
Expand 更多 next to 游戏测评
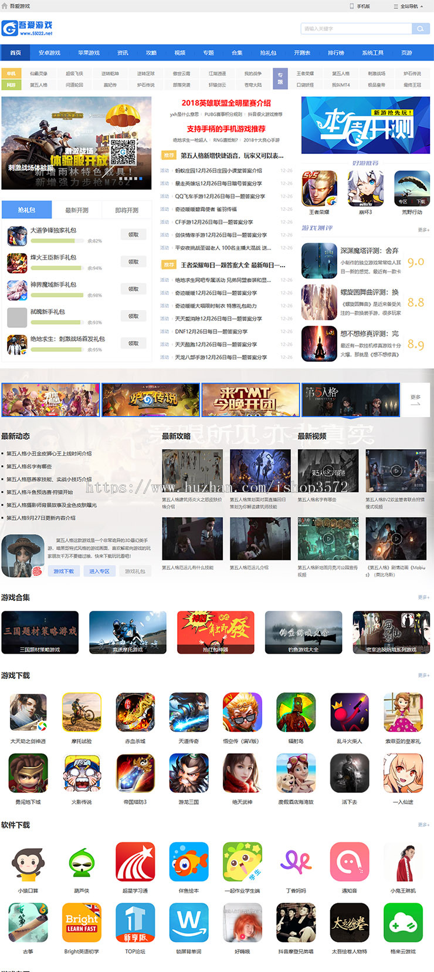(423, 230)
